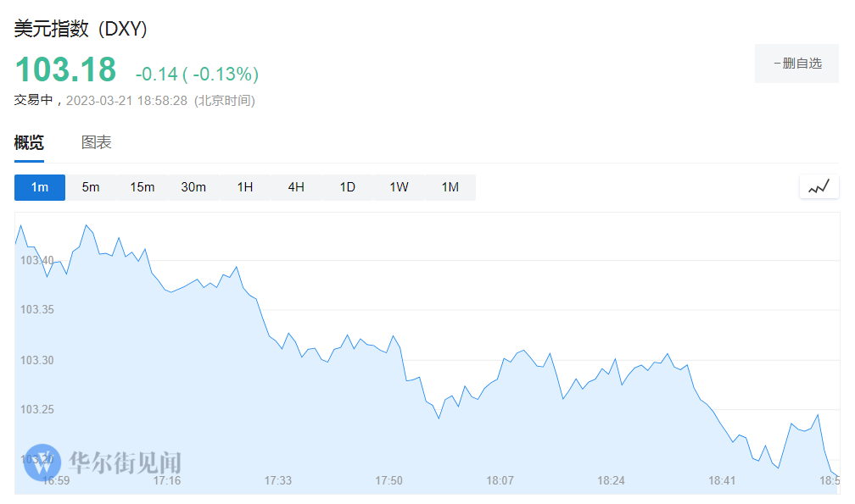Screen dimensions: 855x504
Task: Click the 103.35 price axis label
Action: click(x=36, y=310)
